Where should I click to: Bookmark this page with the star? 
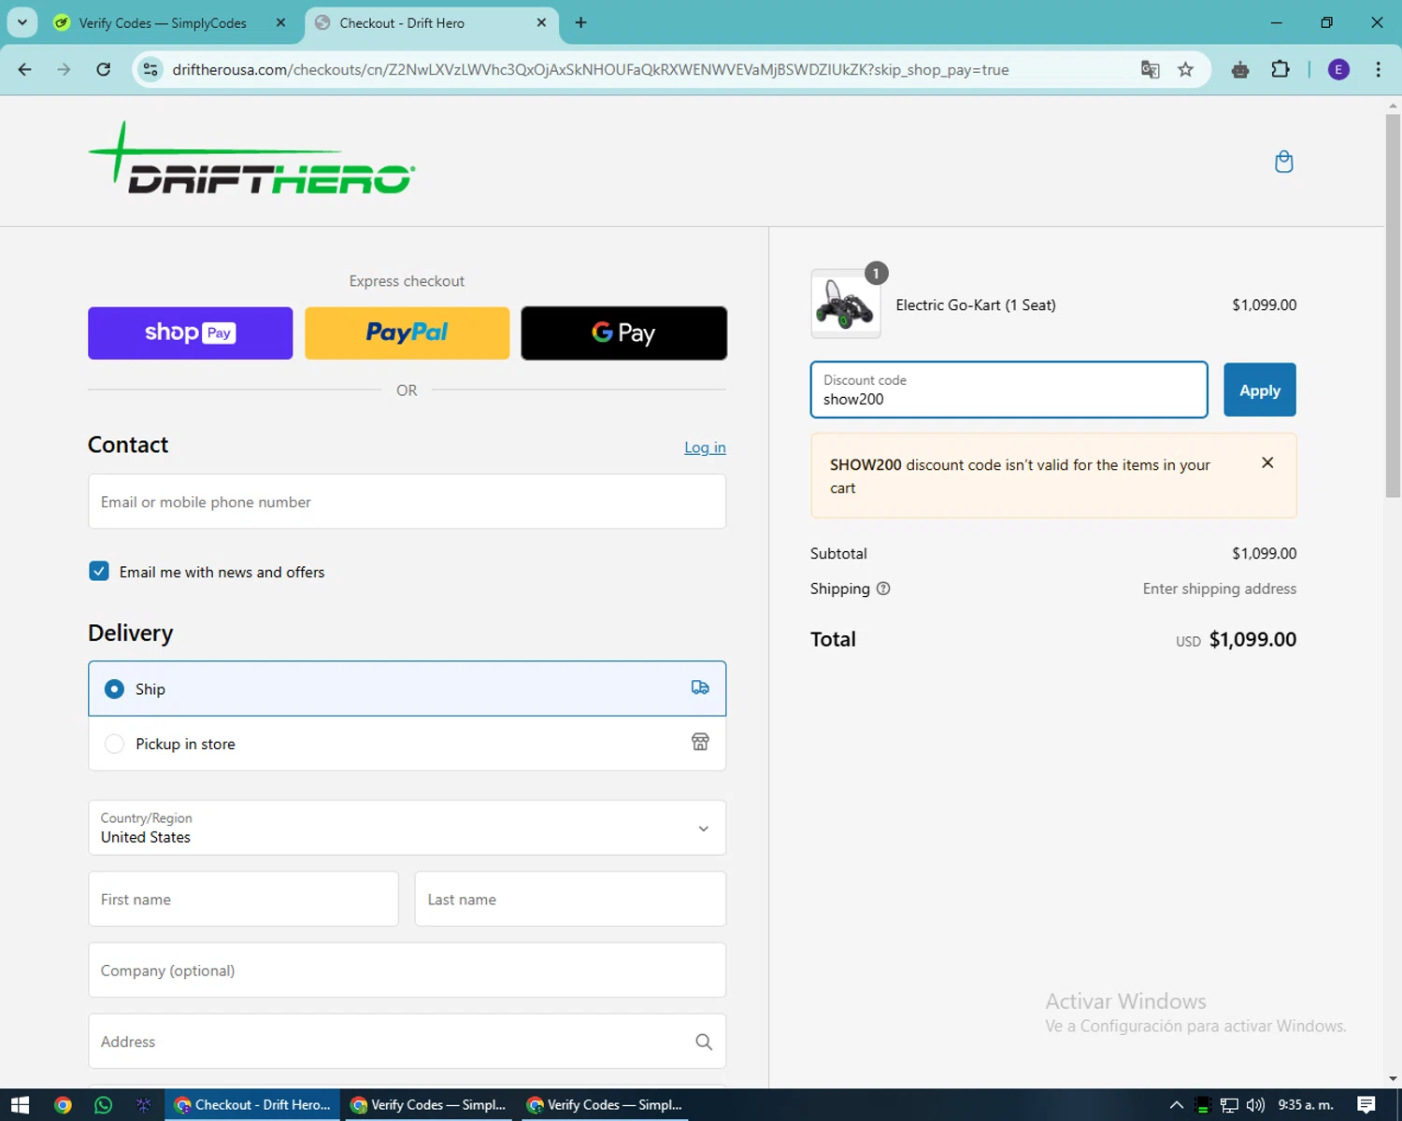(x=1185, y=69)
